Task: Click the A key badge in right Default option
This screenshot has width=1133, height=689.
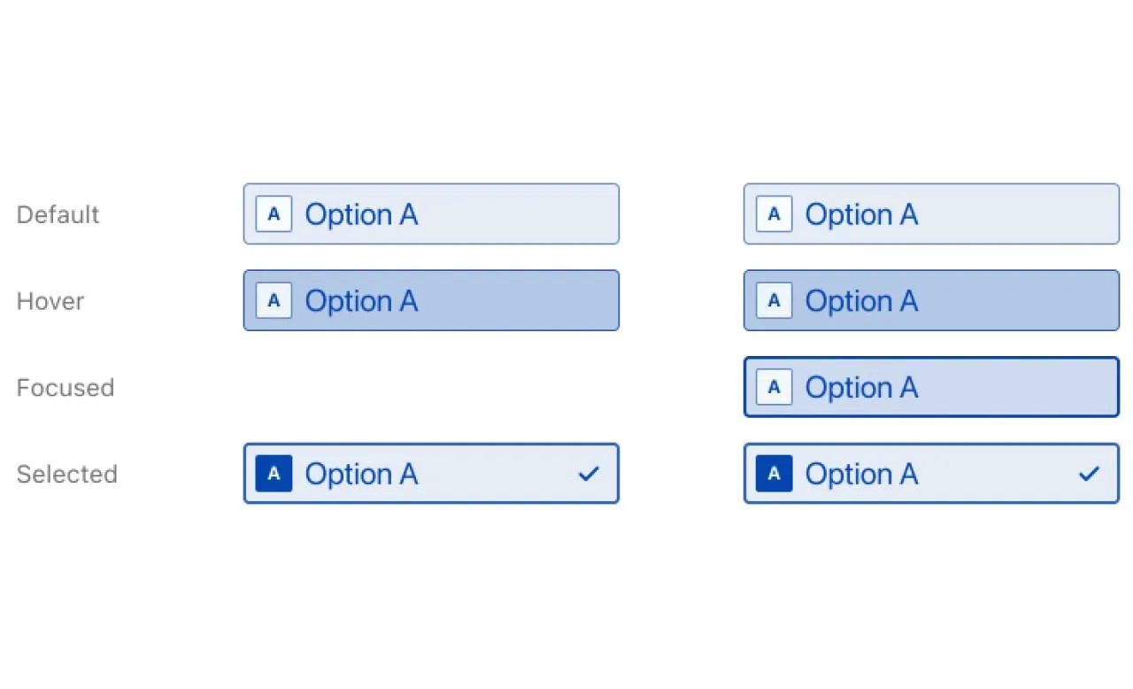Action: click(x=774, y=214)
